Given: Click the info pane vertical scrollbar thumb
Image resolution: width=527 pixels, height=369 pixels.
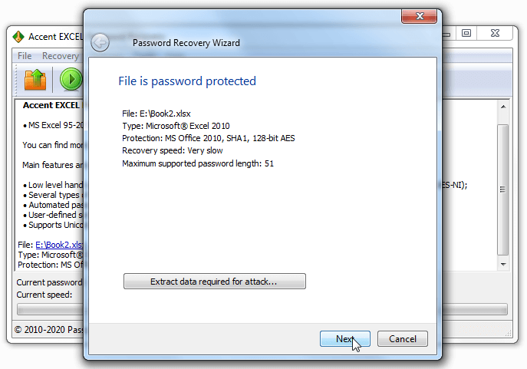Looking at the screenshot, I should pos(502,189).
